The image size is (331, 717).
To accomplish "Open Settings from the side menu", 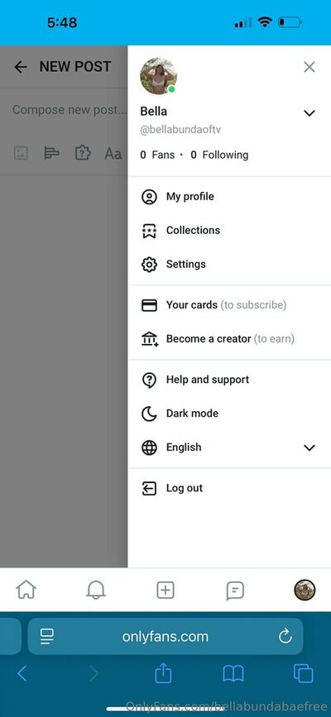I will click(229, 265).
